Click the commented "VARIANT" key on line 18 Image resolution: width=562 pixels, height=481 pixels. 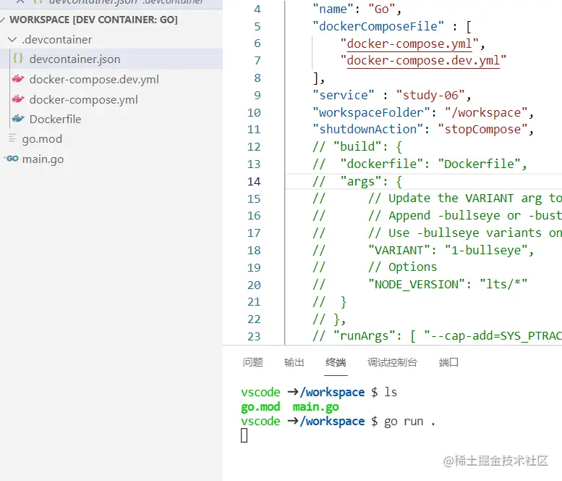[x=399, y=250]
